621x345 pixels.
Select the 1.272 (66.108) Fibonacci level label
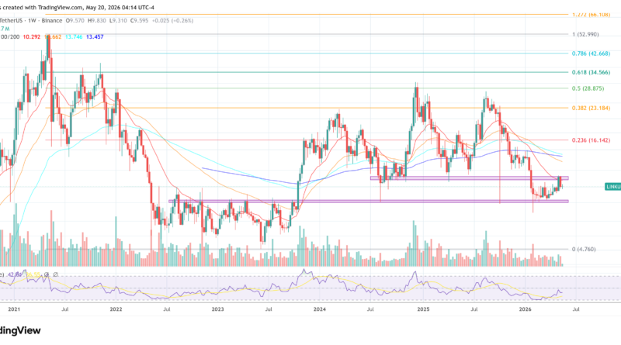tap(591, 15)
